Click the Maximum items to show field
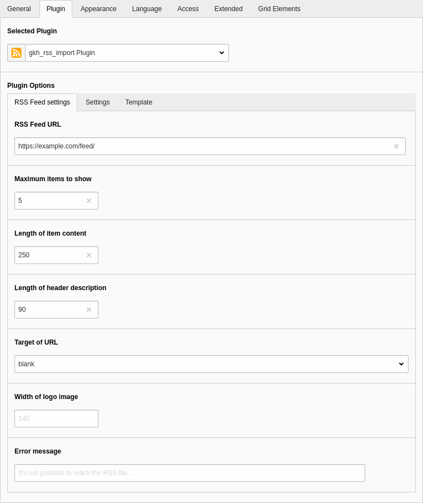 (49, 201)
